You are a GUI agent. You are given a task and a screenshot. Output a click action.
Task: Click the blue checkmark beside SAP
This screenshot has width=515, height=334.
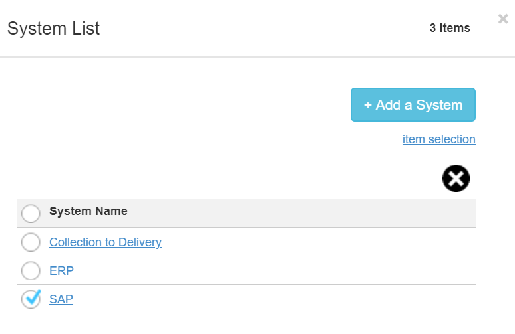[31, 299]
